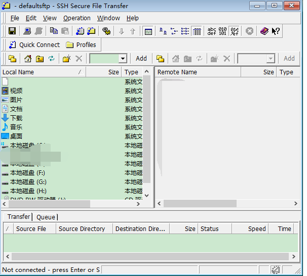Select 桌面 in the local list
Screen dimensions: 307x276
click(x=12, y=136)
